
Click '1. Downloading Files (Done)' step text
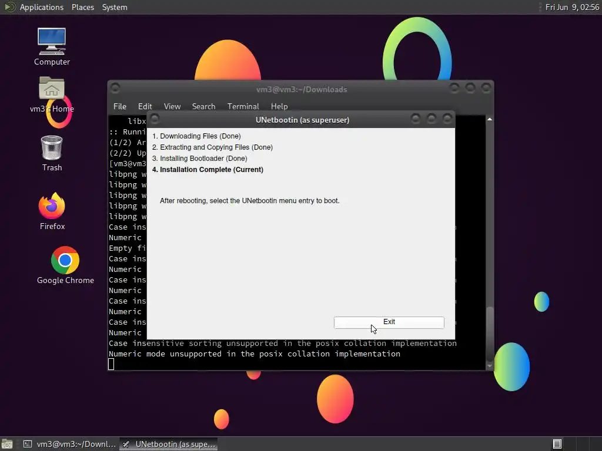pos(196,136)
